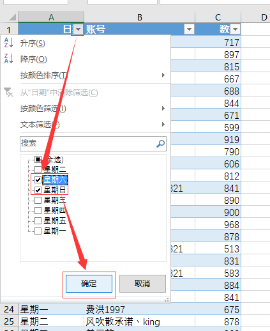Click cell with value 884
270x331 pixels.
pyautogui.click(x=218, y=285)
